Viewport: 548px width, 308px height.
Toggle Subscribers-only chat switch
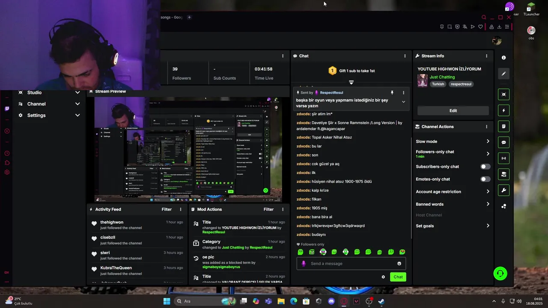485,167
